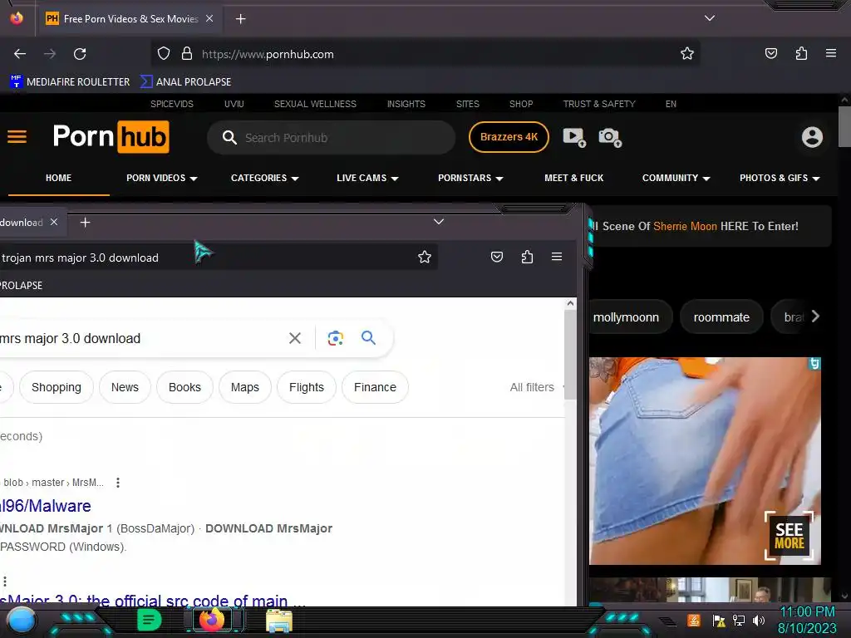Viewport: 851px width, 638px height.
Task: Expand LIVE CAMS nav dropdown
Action: (x=367, y=178)
